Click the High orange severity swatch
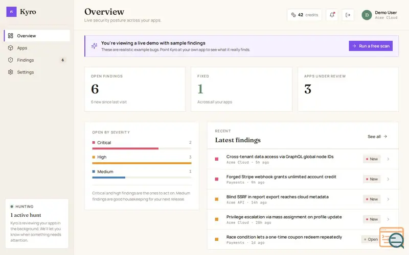The image size is (409, 255). click(94, 157)
